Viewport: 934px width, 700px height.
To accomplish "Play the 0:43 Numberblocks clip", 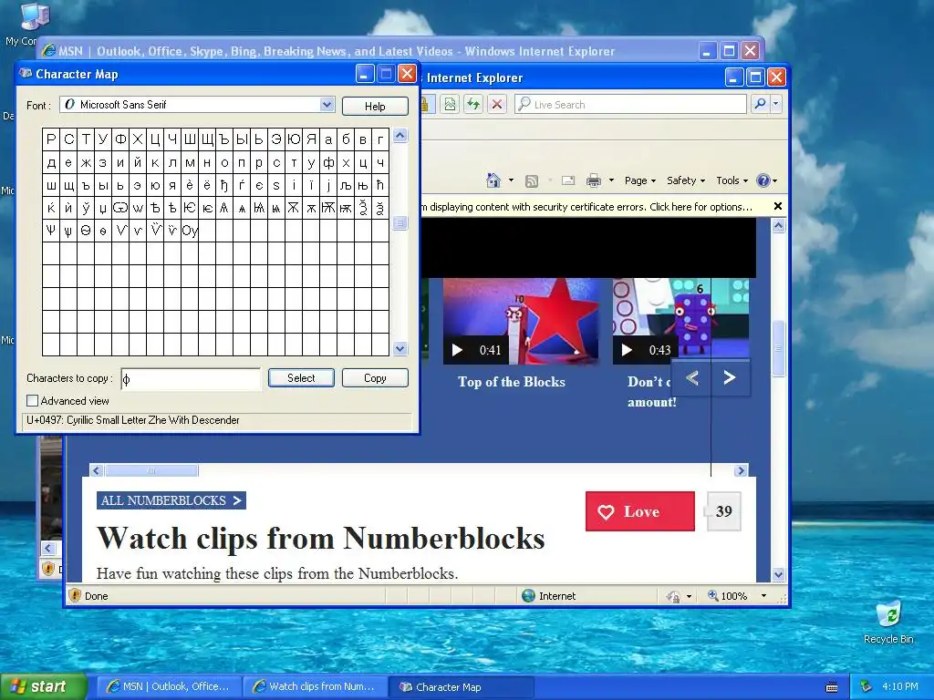I will [627, 350].
